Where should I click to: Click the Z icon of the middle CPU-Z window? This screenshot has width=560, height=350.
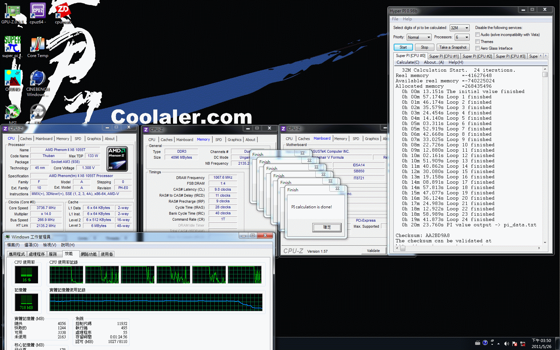click(146, 129)
